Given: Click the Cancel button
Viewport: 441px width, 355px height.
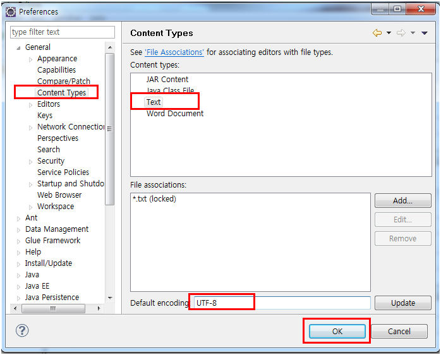Looking at the screenshot, I should point(399,331).
